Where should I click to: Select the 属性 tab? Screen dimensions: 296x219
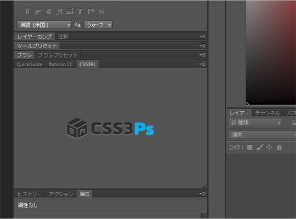(84, 194)
